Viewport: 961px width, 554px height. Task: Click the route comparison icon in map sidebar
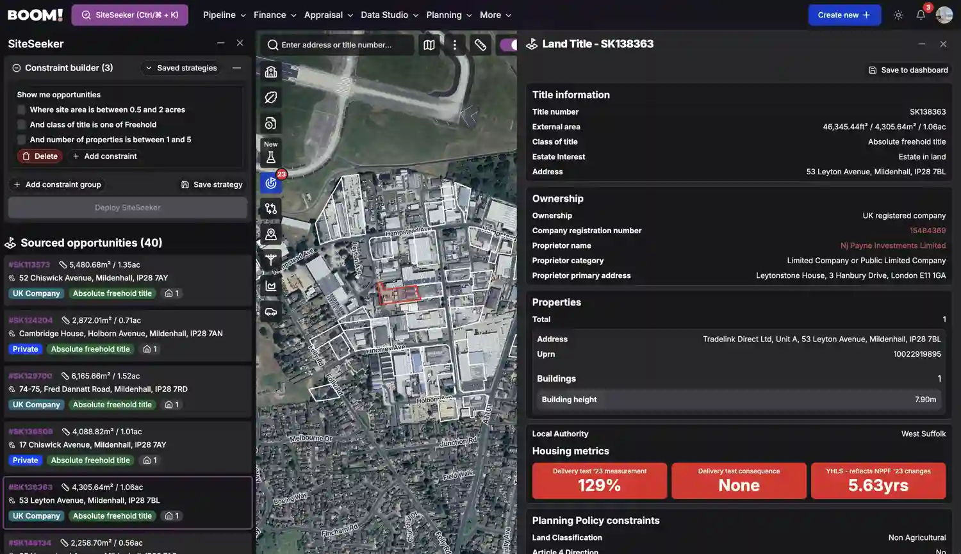271,209
